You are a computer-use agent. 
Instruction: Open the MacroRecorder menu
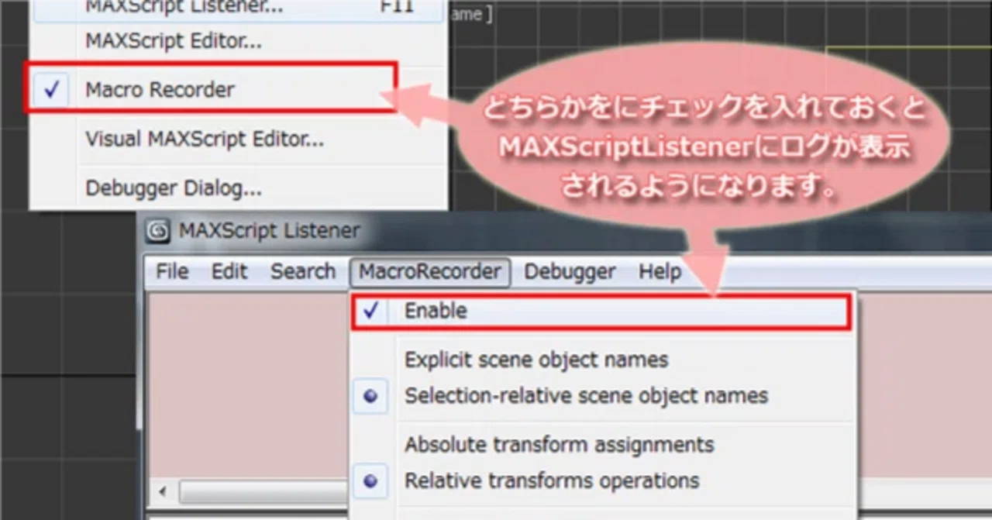point(430,272)
